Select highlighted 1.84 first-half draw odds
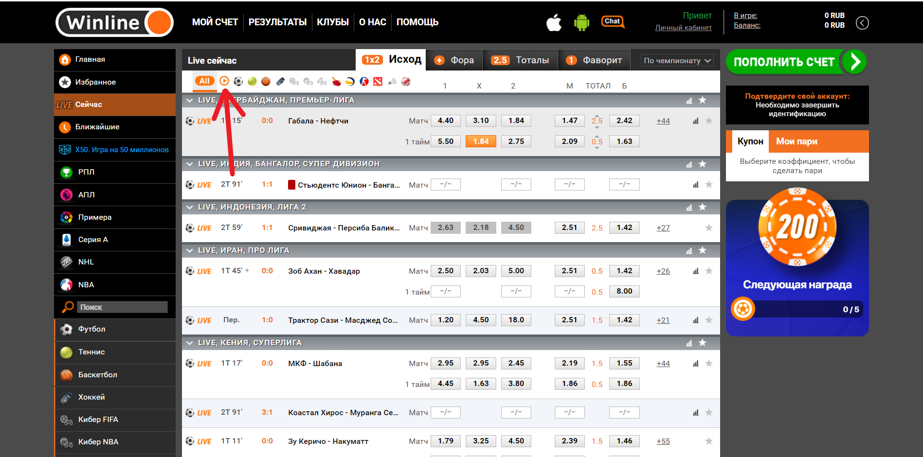 [x=481, y=141]
